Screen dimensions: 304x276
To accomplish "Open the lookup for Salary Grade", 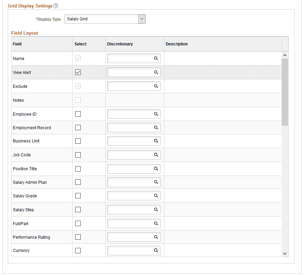I will coord(156,196).
